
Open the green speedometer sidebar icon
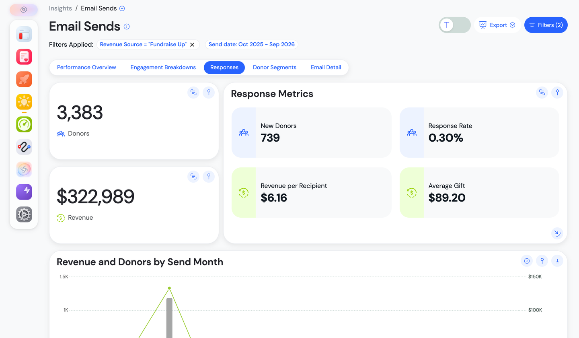pos(24,124)
